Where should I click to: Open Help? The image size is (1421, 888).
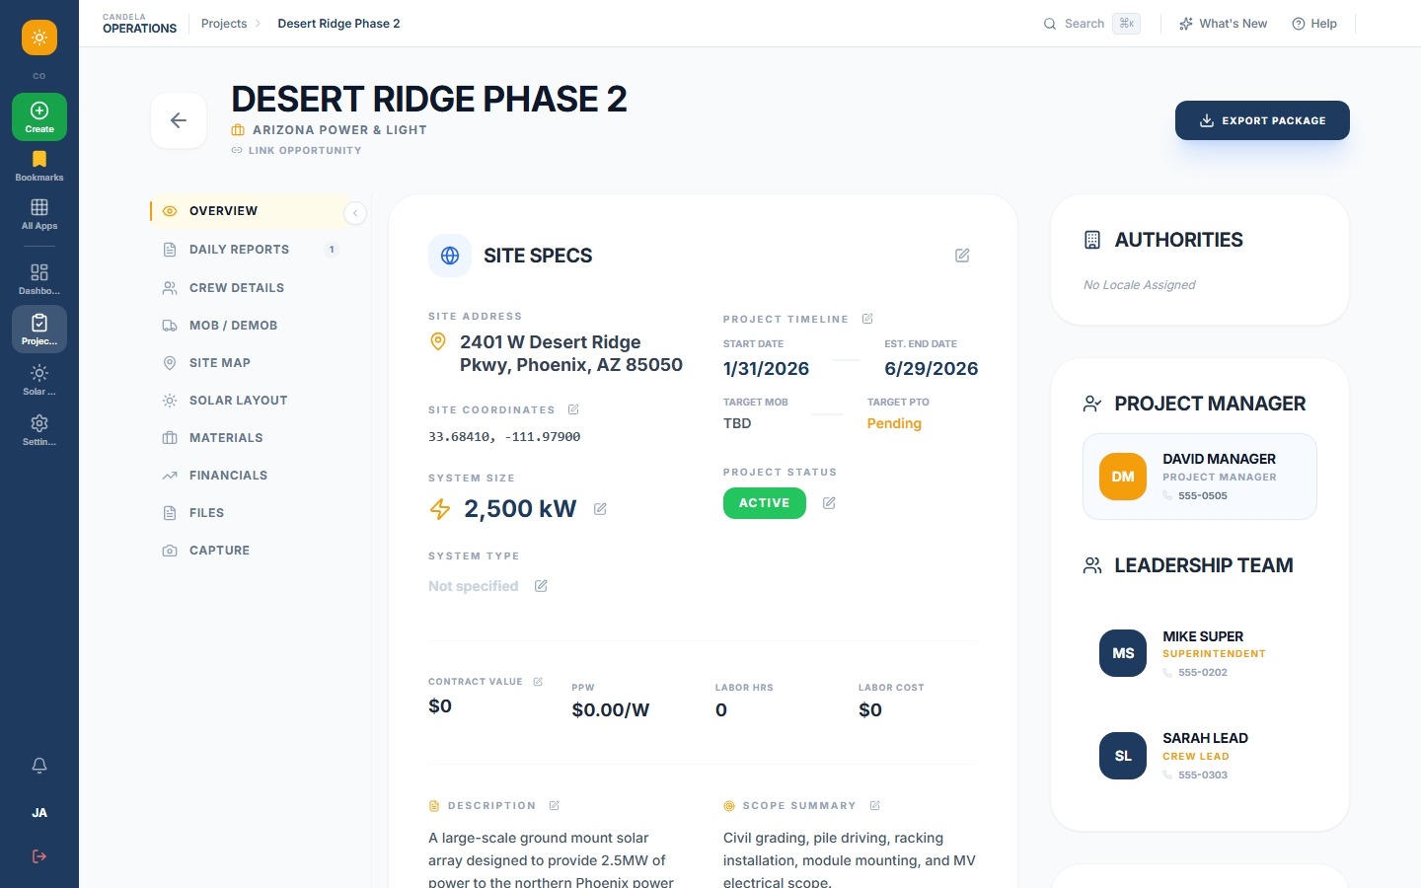(x=1314, y=24)
